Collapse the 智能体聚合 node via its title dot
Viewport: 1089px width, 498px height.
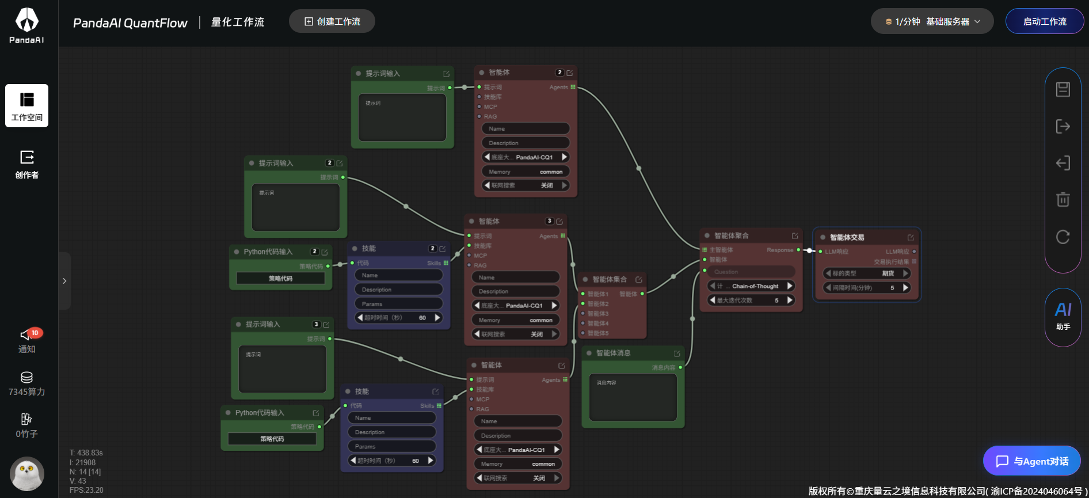click(x=707, y=235)
